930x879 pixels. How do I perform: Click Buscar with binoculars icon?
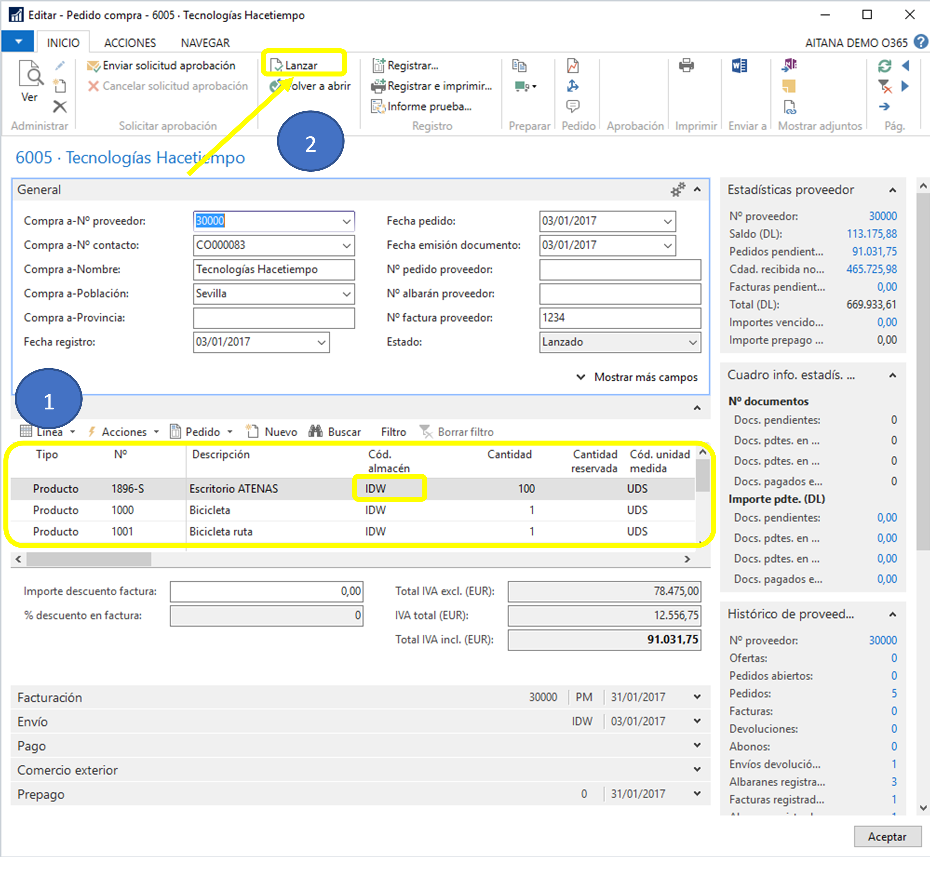point(335,432)
